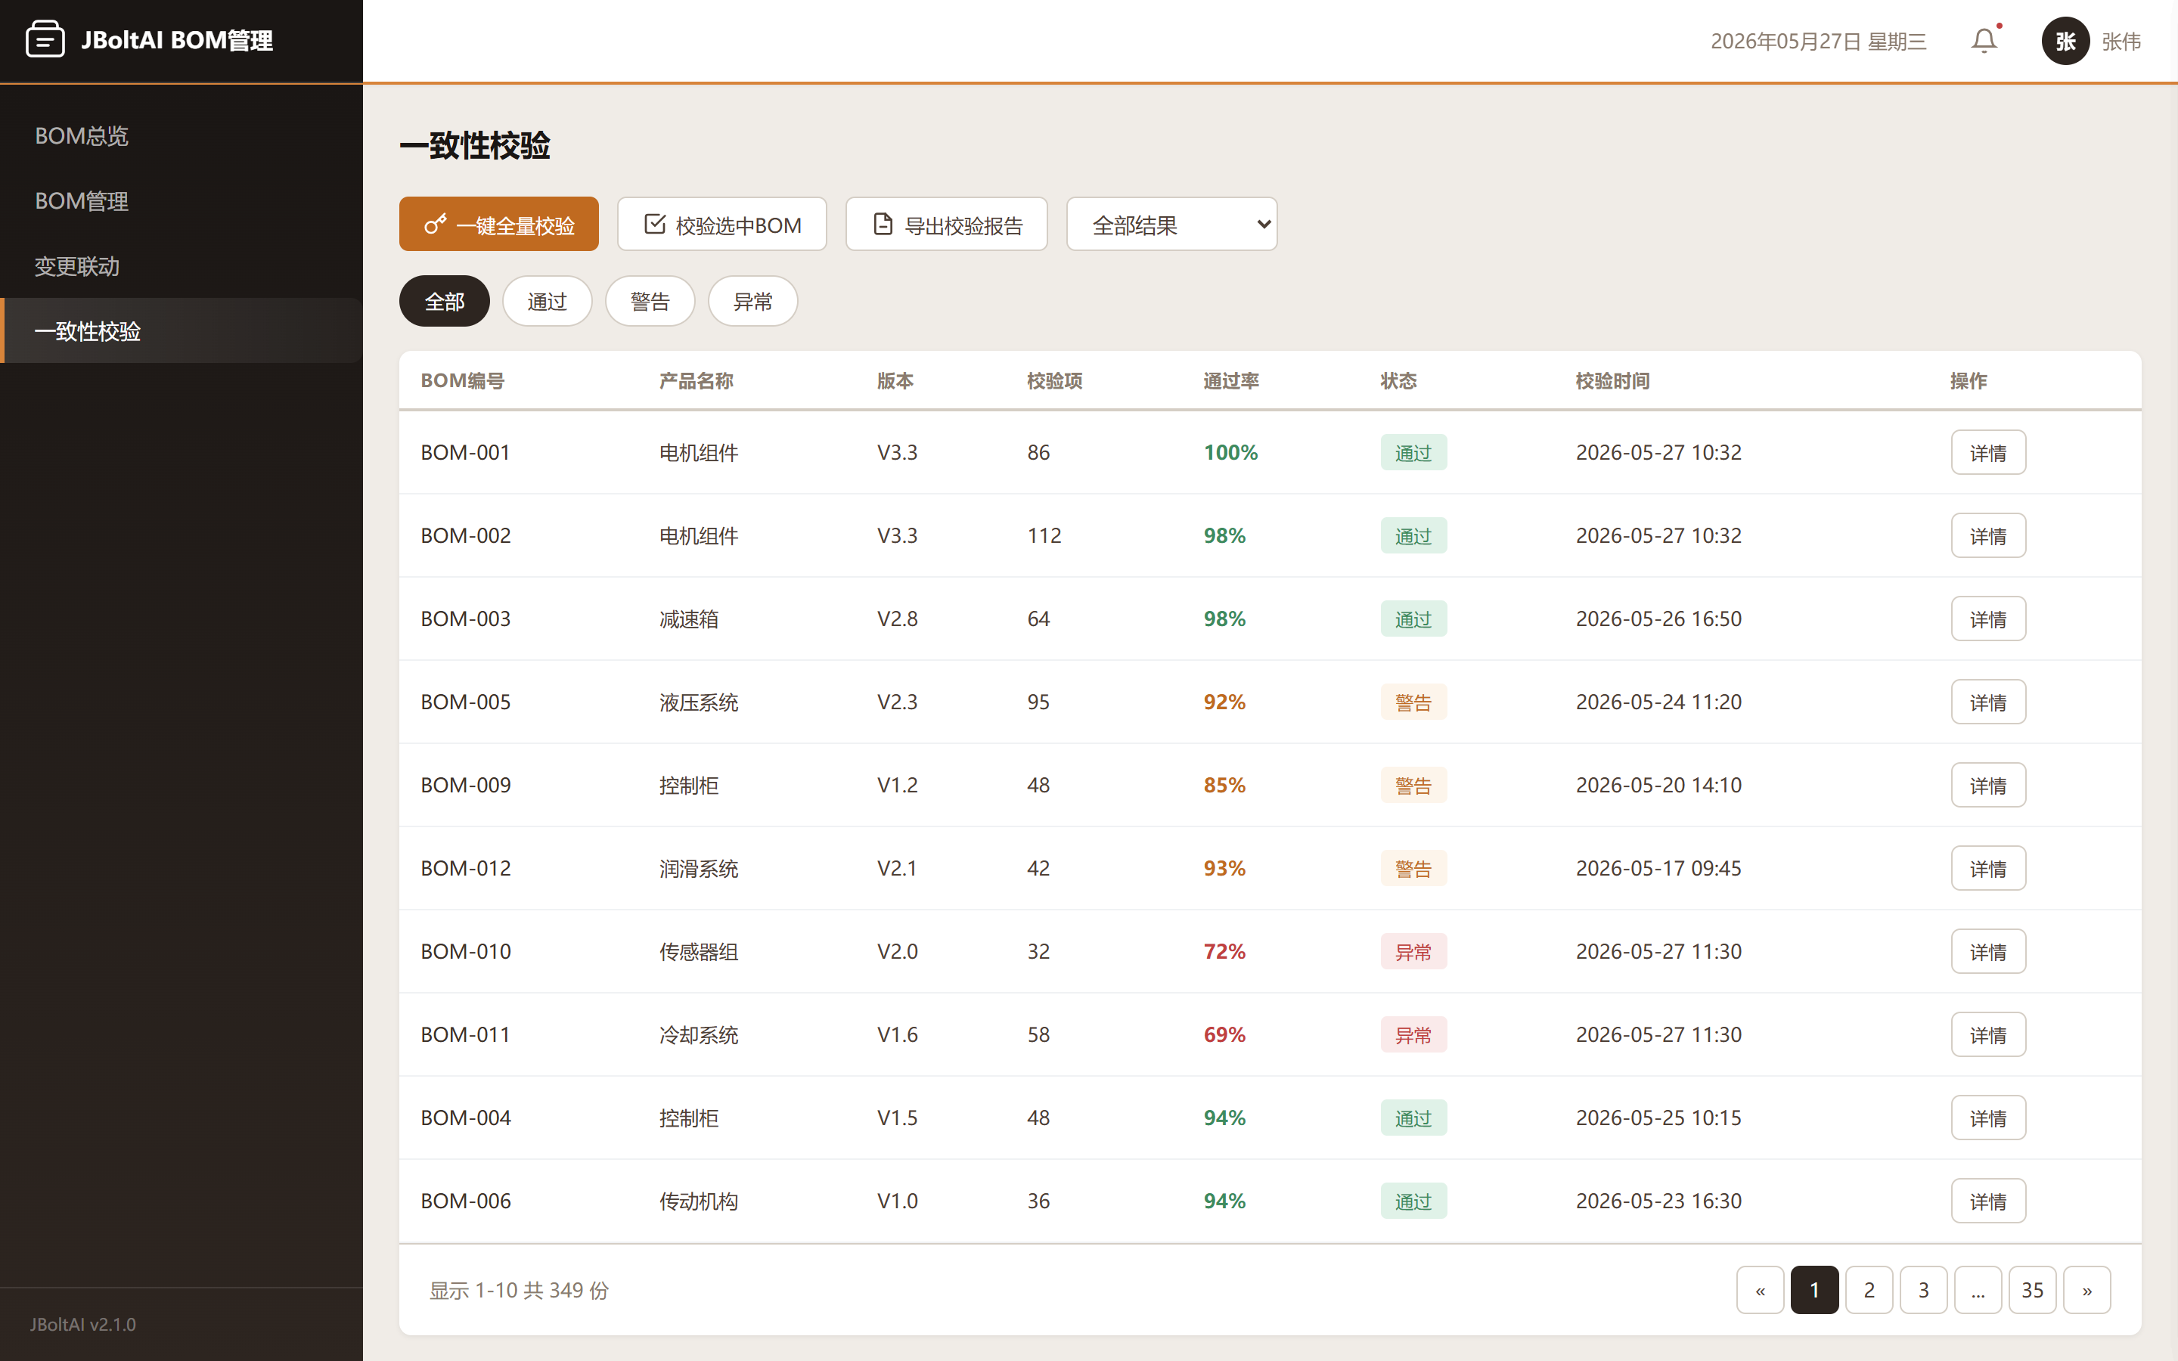This screenshot has width=2178, height=1361.
Task: View 详情 for BOM-005
Action: pyautogui.click(x=1988, y=702)
